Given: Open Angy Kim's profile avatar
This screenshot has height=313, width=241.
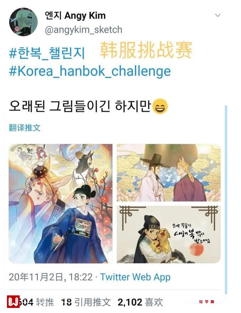Looking at the screenshot, I should click(23, 22).
